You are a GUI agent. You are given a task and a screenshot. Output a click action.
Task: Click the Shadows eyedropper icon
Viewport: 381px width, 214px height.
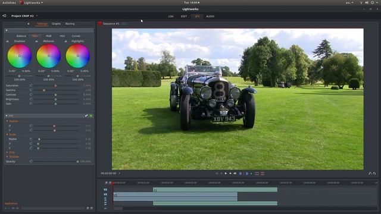coord(8,41)
